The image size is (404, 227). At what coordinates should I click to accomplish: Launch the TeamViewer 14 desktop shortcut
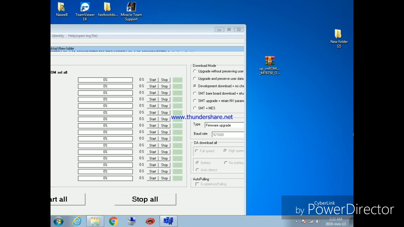85,12
